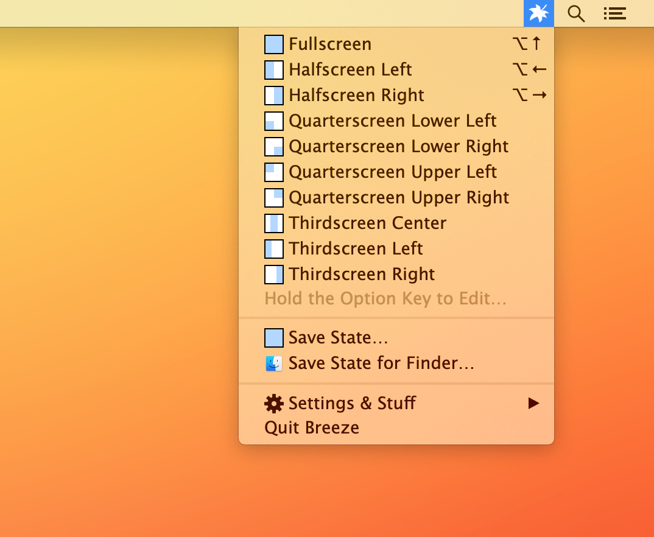Screen dimensions: 654x537
Task: Click the Fullscreen layout icon
Action: [274, 44]
